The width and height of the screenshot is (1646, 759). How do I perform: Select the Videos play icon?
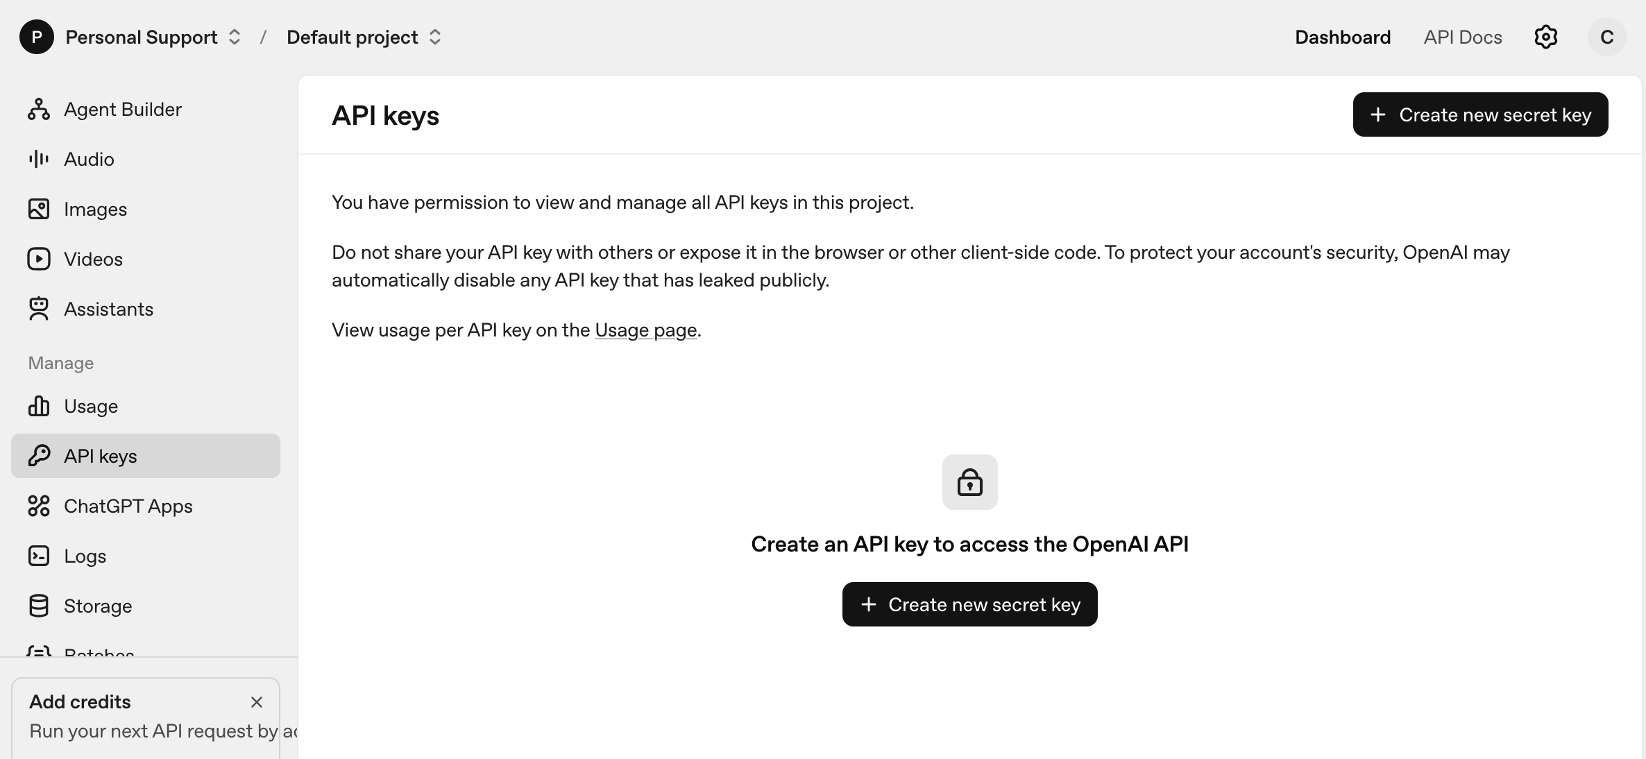point(39,259)
